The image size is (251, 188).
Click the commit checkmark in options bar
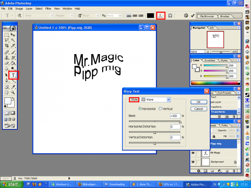[193, 15]
